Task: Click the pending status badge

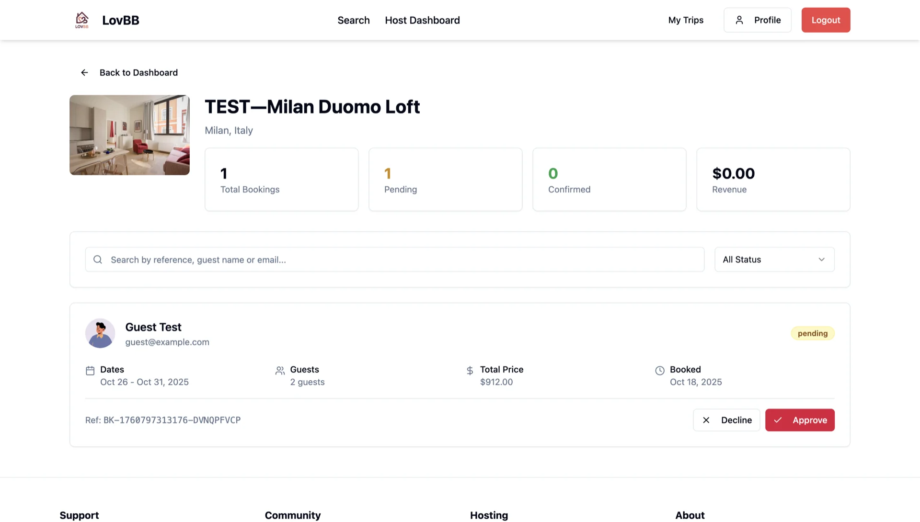Action: (812, 333)
